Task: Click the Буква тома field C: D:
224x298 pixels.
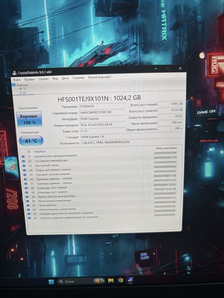Action: [x=103, y=131]
